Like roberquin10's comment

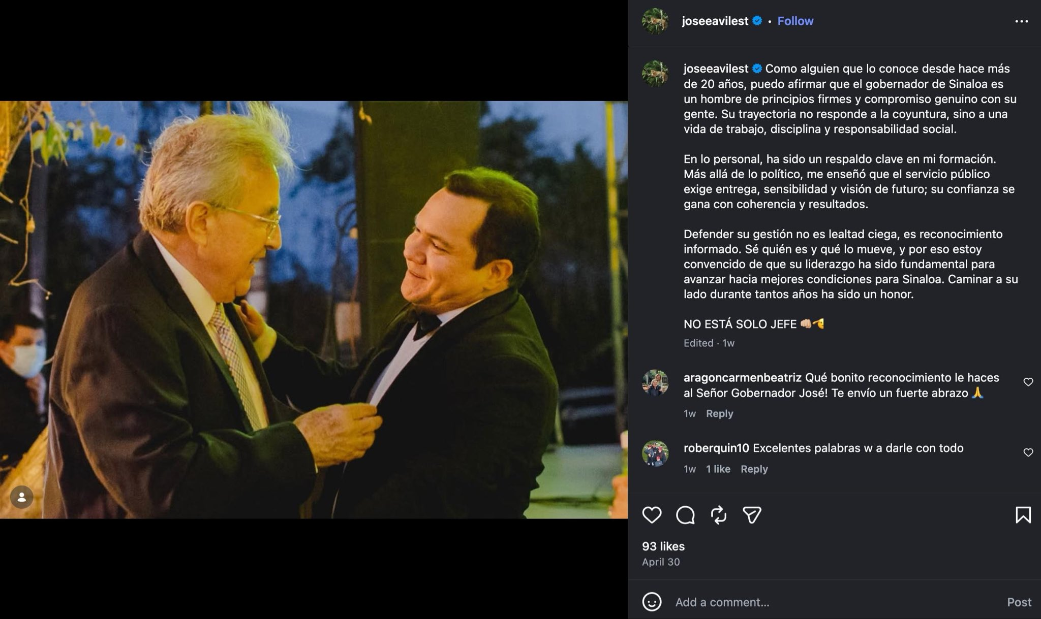point(1028,452)
